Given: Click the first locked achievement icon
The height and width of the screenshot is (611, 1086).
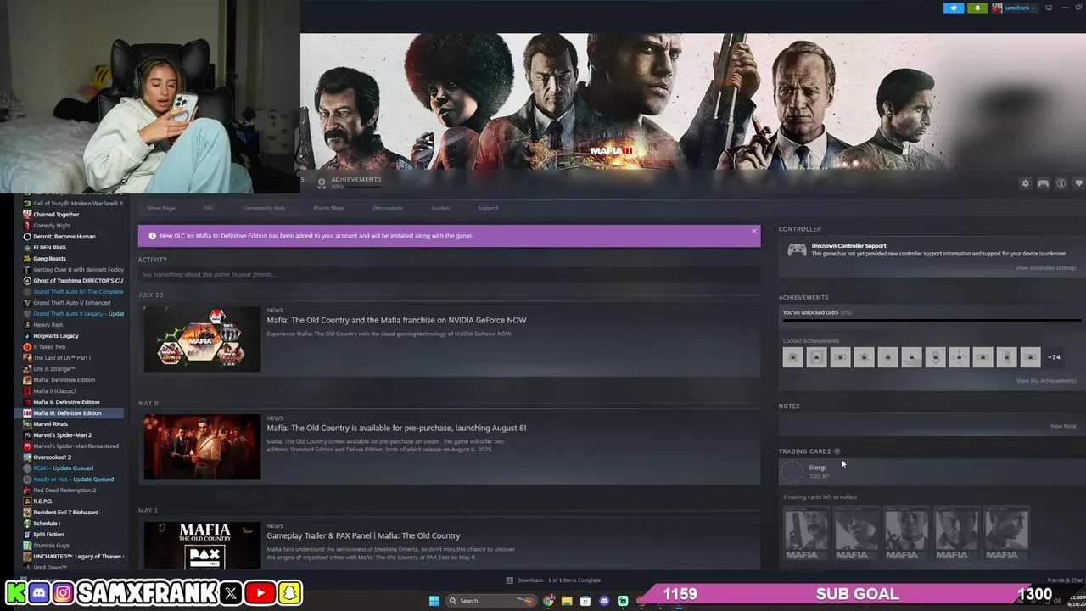Looking at the screenshot, I should coord(792,357).
